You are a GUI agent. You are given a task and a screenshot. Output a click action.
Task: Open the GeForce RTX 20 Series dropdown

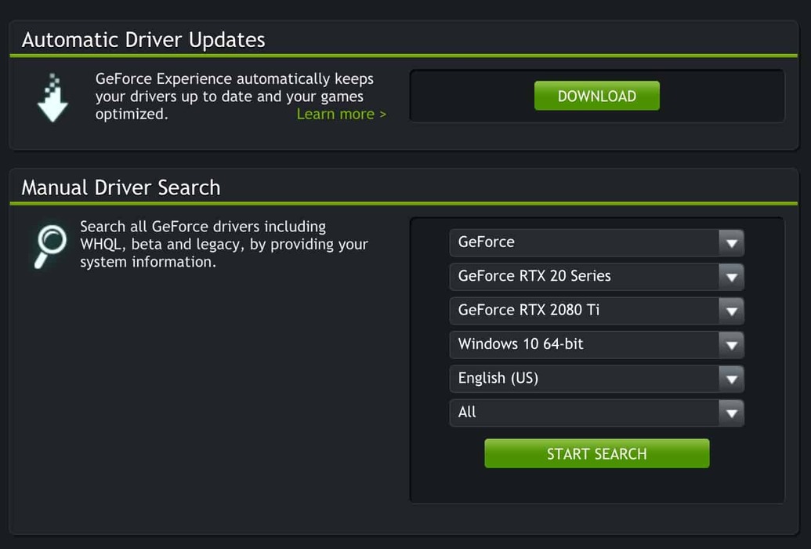click(x=597, y=277)
